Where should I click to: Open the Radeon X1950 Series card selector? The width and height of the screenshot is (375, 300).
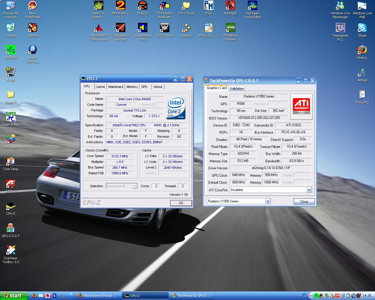click(268, 201)
